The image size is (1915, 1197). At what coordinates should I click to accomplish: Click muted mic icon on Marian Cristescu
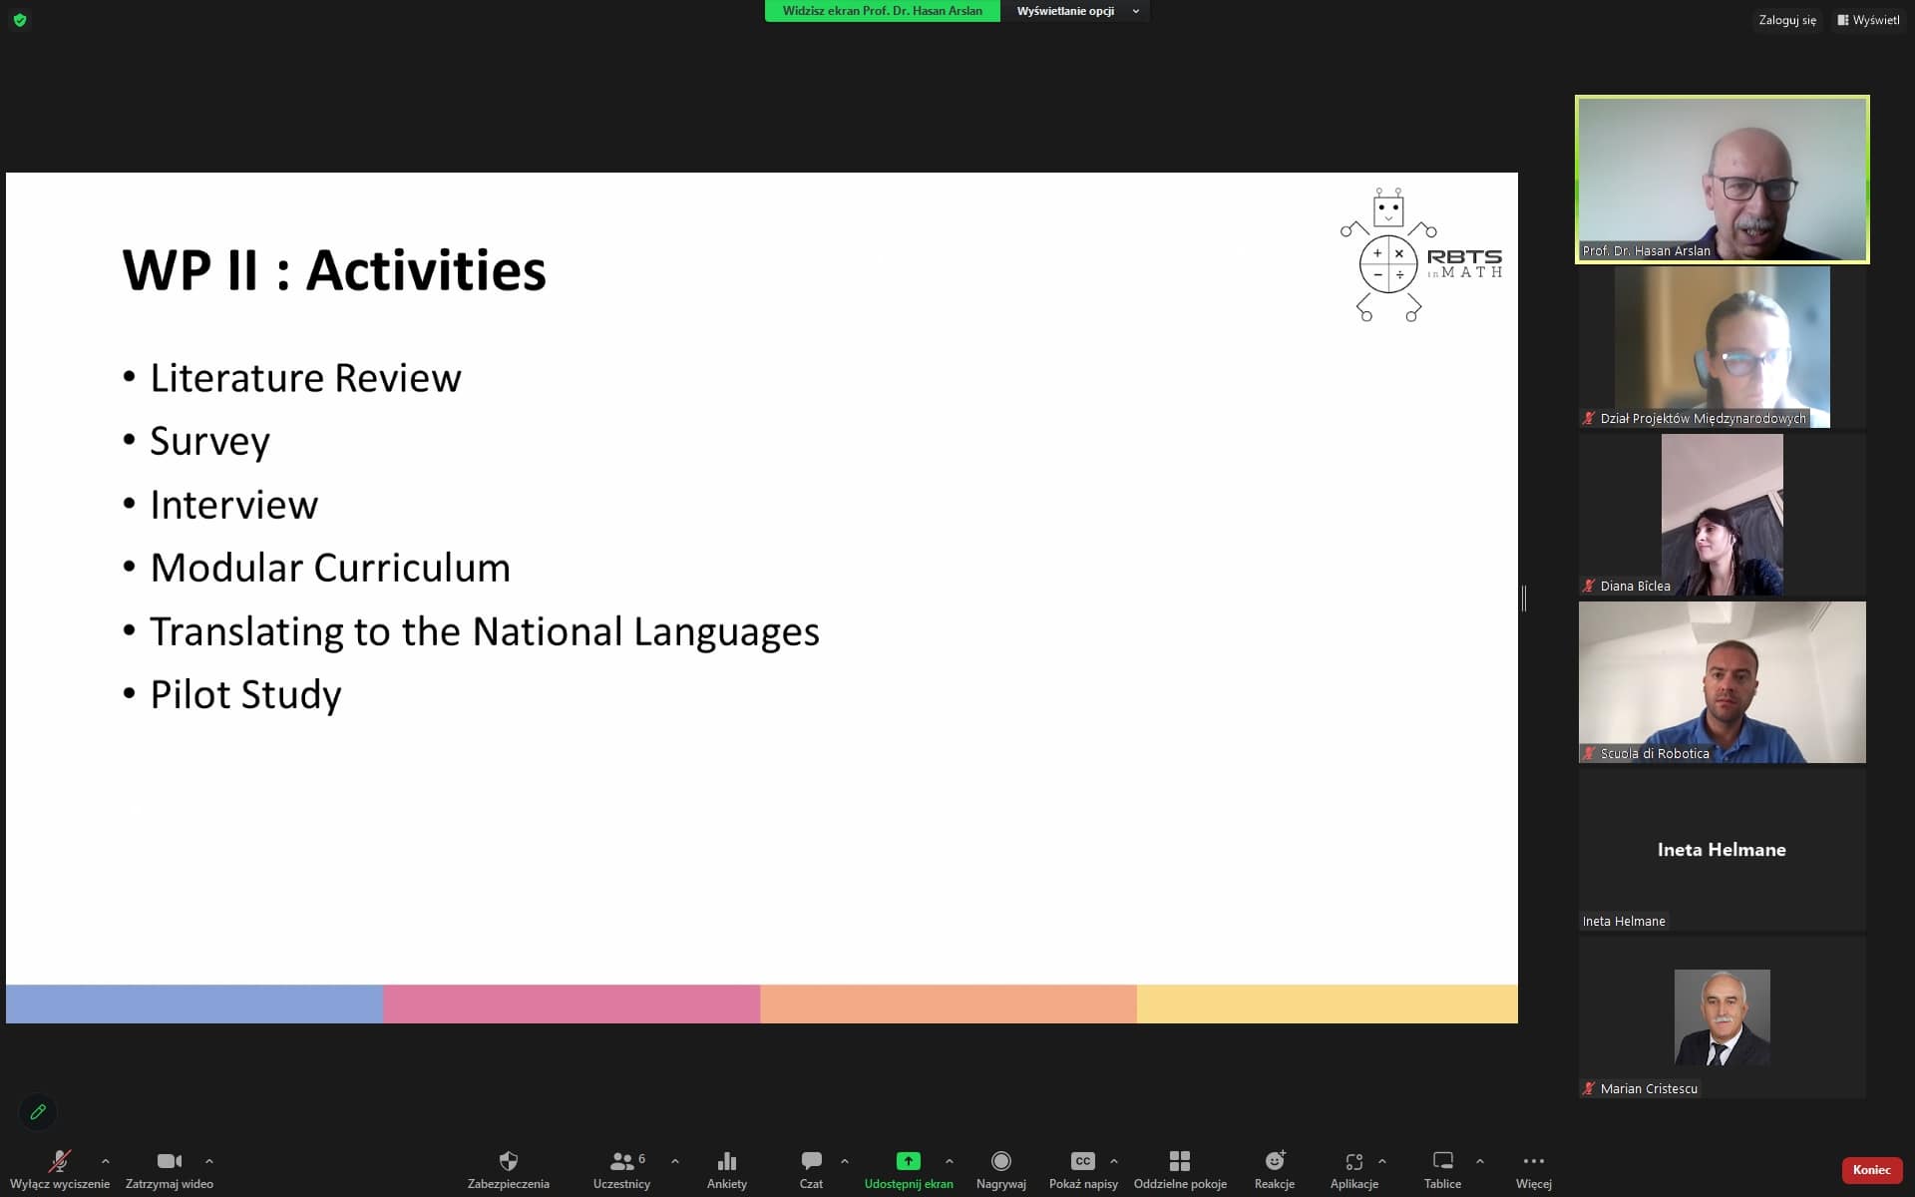pos(1589,1088)
